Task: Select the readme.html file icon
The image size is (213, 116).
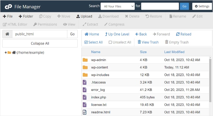Action: click(85, 112)
